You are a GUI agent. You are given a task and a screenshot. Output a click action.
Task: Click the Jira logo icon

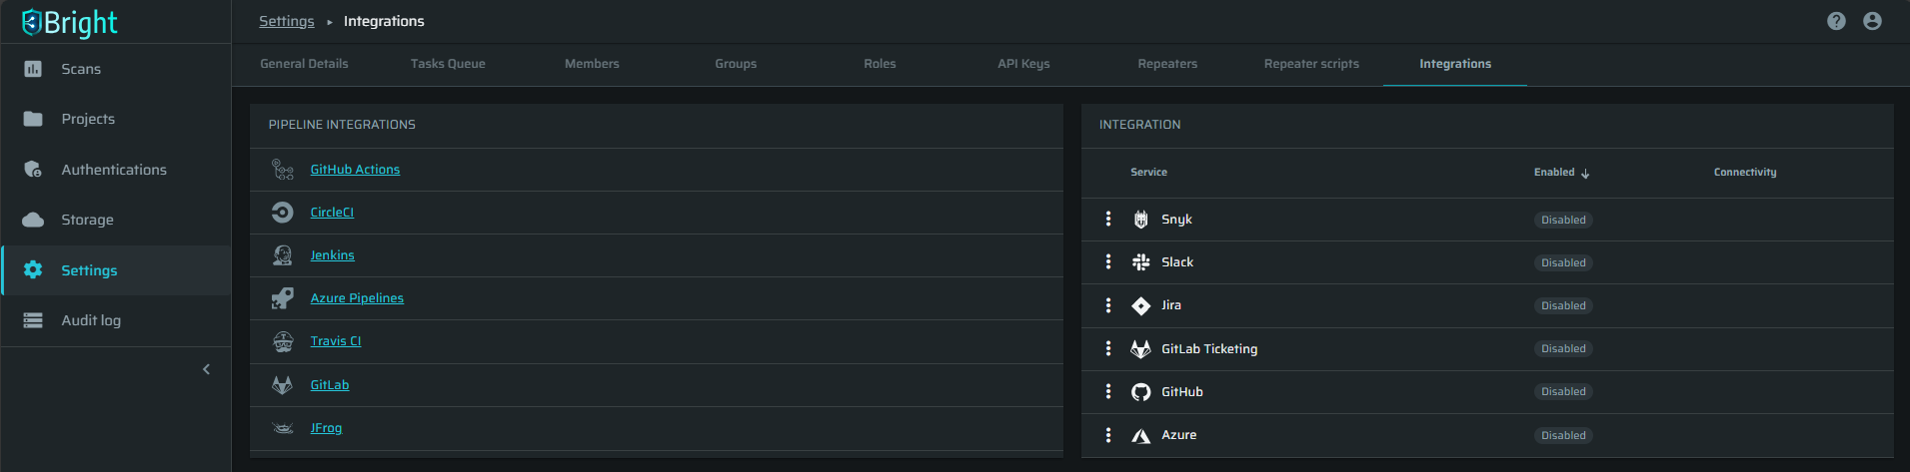[x=1140, y=305]
